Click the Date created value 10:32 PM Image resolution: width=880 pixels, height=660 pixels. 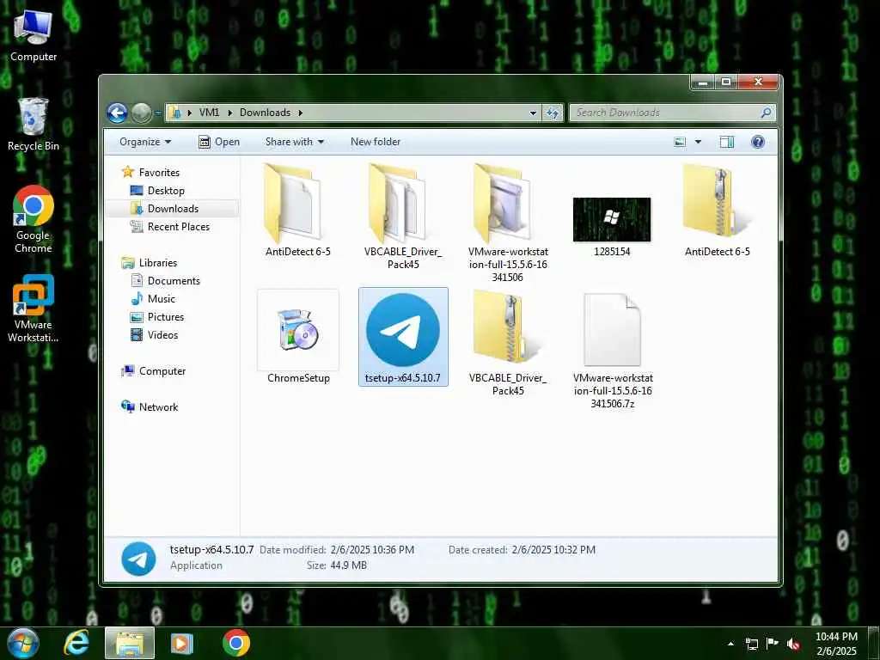click(x=553, y=551)
